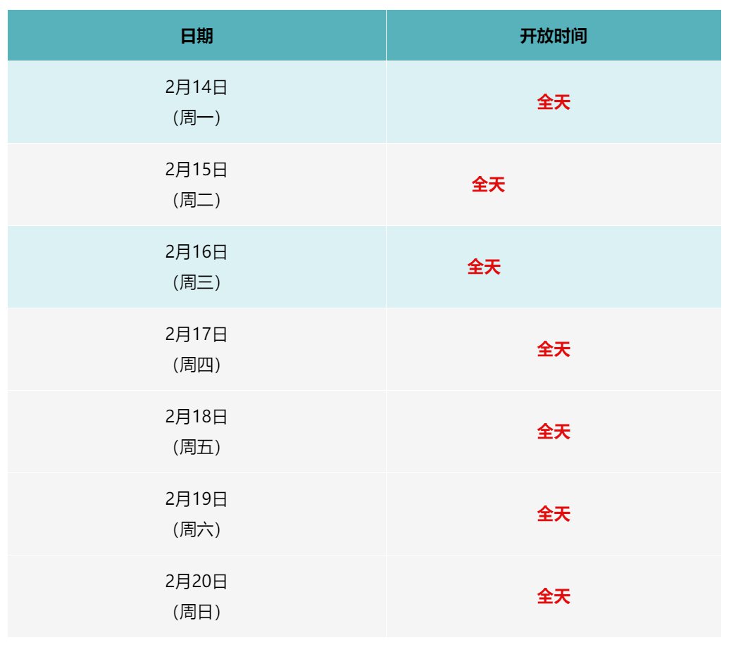Click the 日期 column header
The height and width of the screenshot is (647, 731).
(196, 37)
